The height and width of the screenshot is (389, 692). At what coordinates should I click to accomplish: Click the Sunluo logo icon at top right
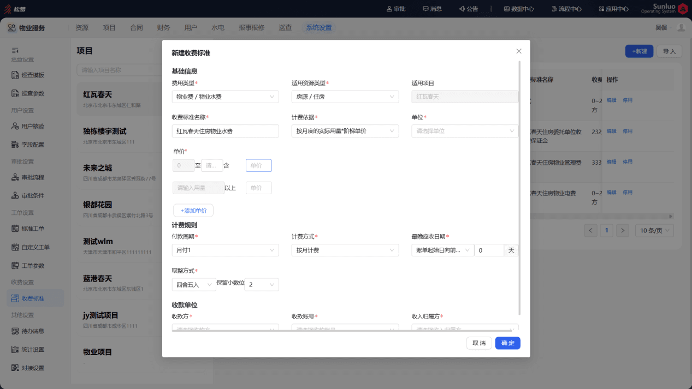(x=683, y=9)
